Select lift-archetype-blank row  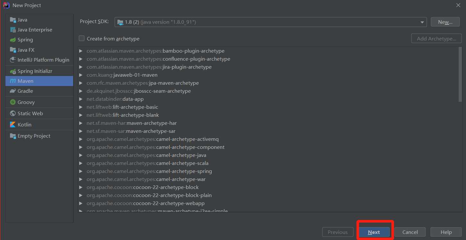(268, 115)
